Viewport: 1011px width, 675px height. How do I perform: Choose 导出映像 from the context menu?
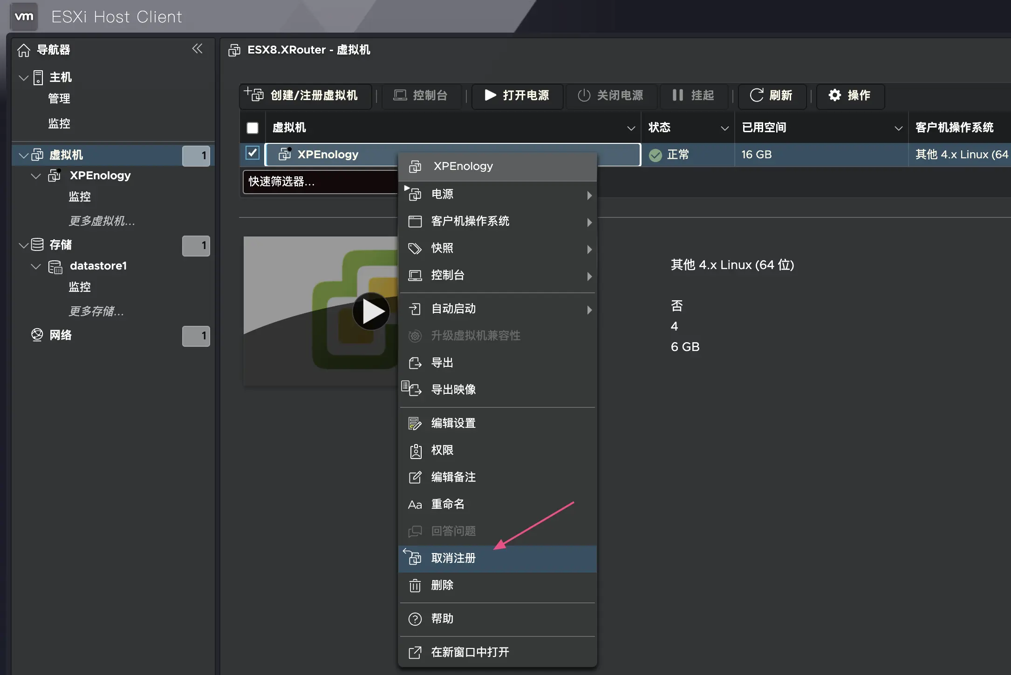point(498,390)
